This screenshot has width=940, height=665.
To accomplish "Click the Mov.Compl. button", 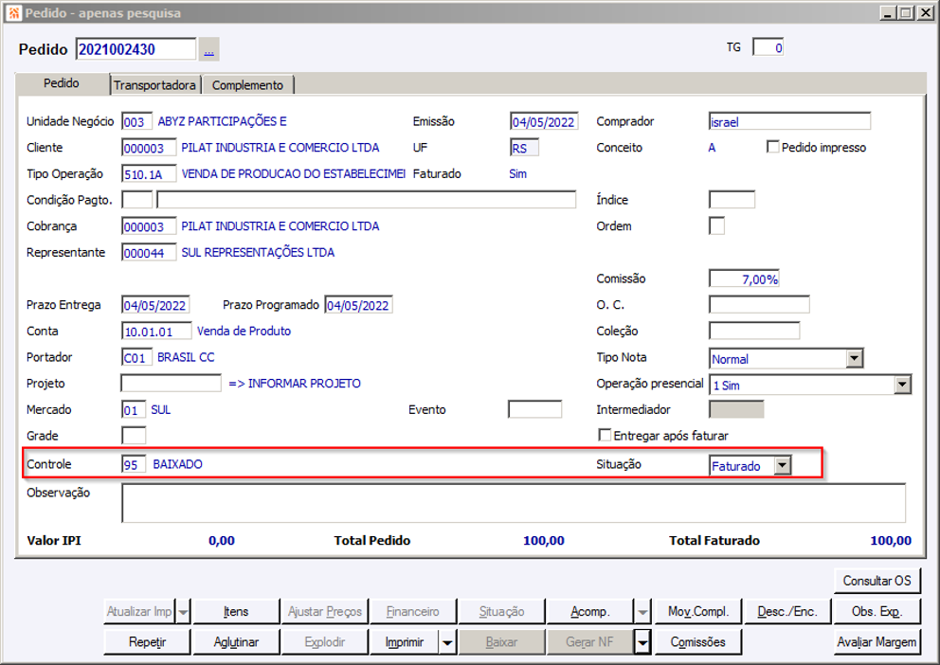I will 697,612.
